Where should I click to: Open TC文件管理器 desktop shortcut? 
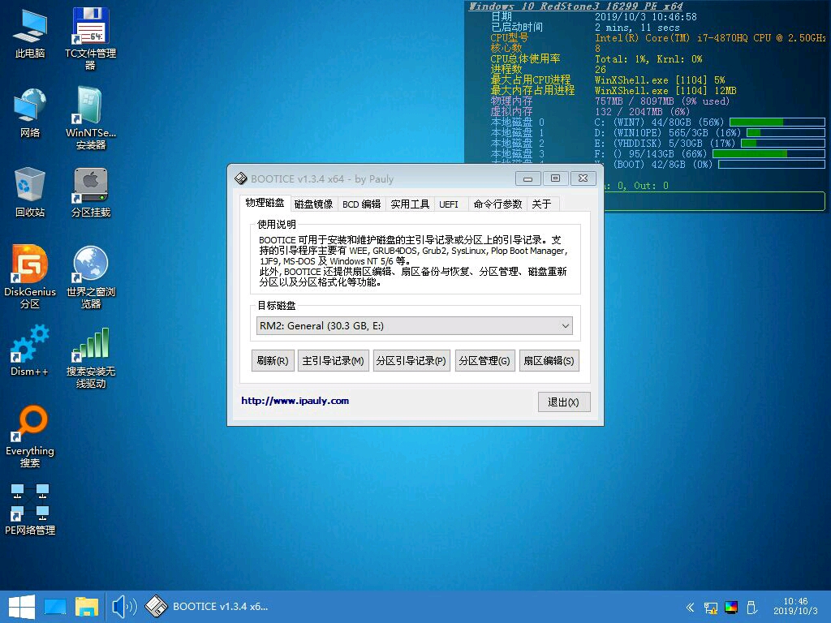click(x=90, y=39)
